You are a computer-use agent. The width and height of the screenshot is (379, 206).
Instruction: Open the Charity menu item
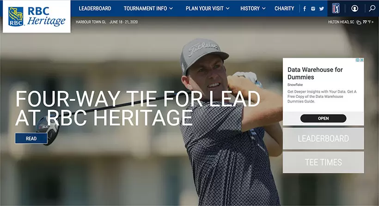(x=284, y=8)
